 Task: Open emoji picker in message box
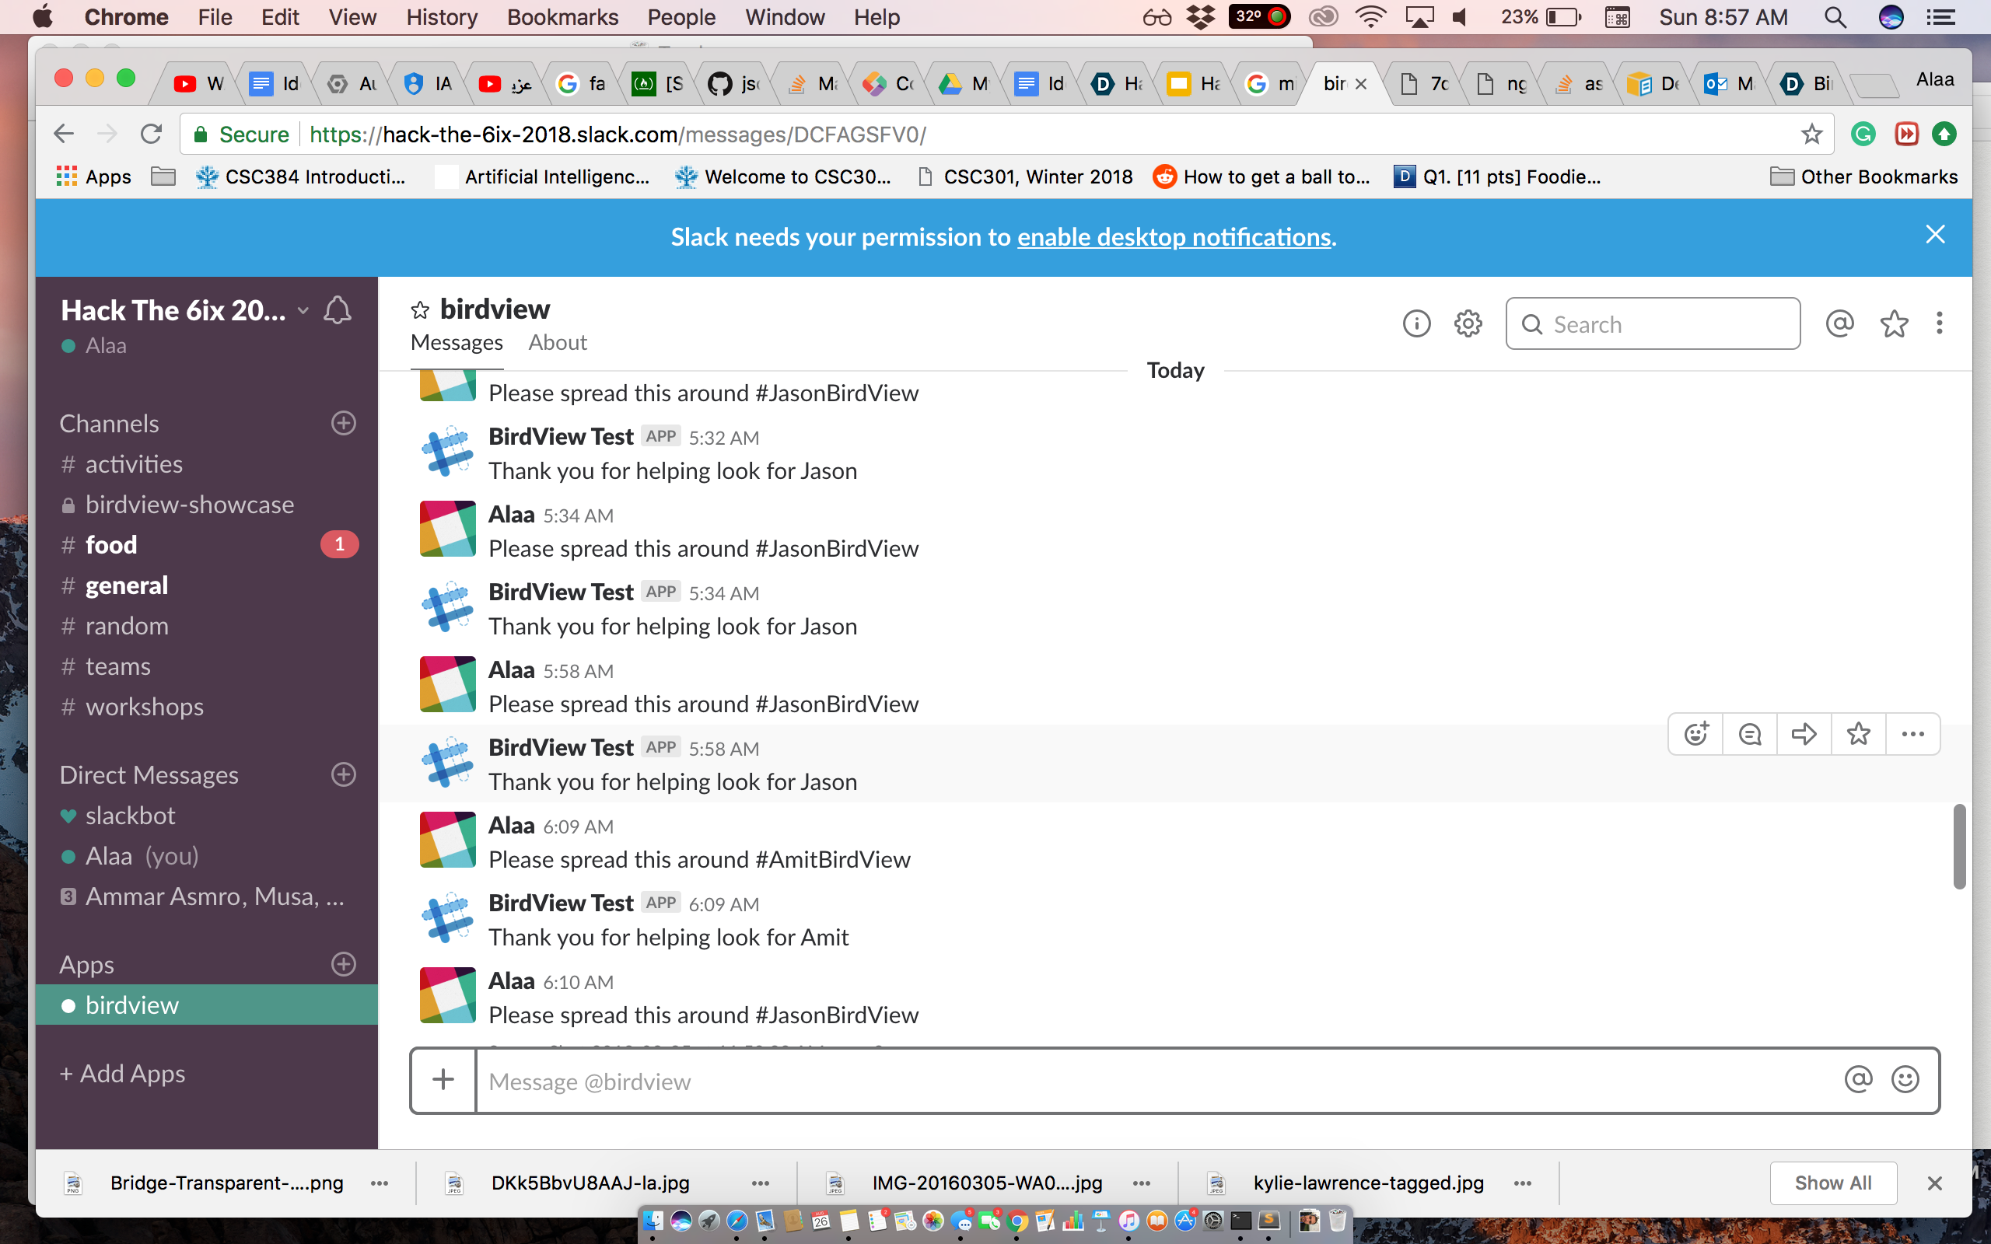(1905, 1079)
